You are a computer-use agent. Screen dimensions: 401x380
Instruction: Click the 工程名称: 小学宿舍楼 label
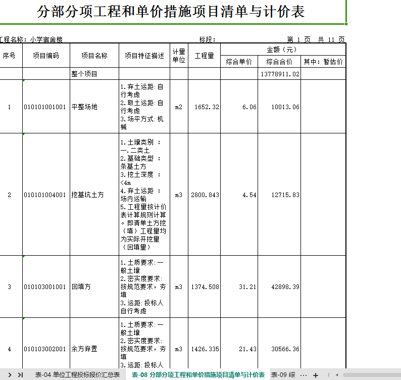pyautogui.click(x=31, y=39)
